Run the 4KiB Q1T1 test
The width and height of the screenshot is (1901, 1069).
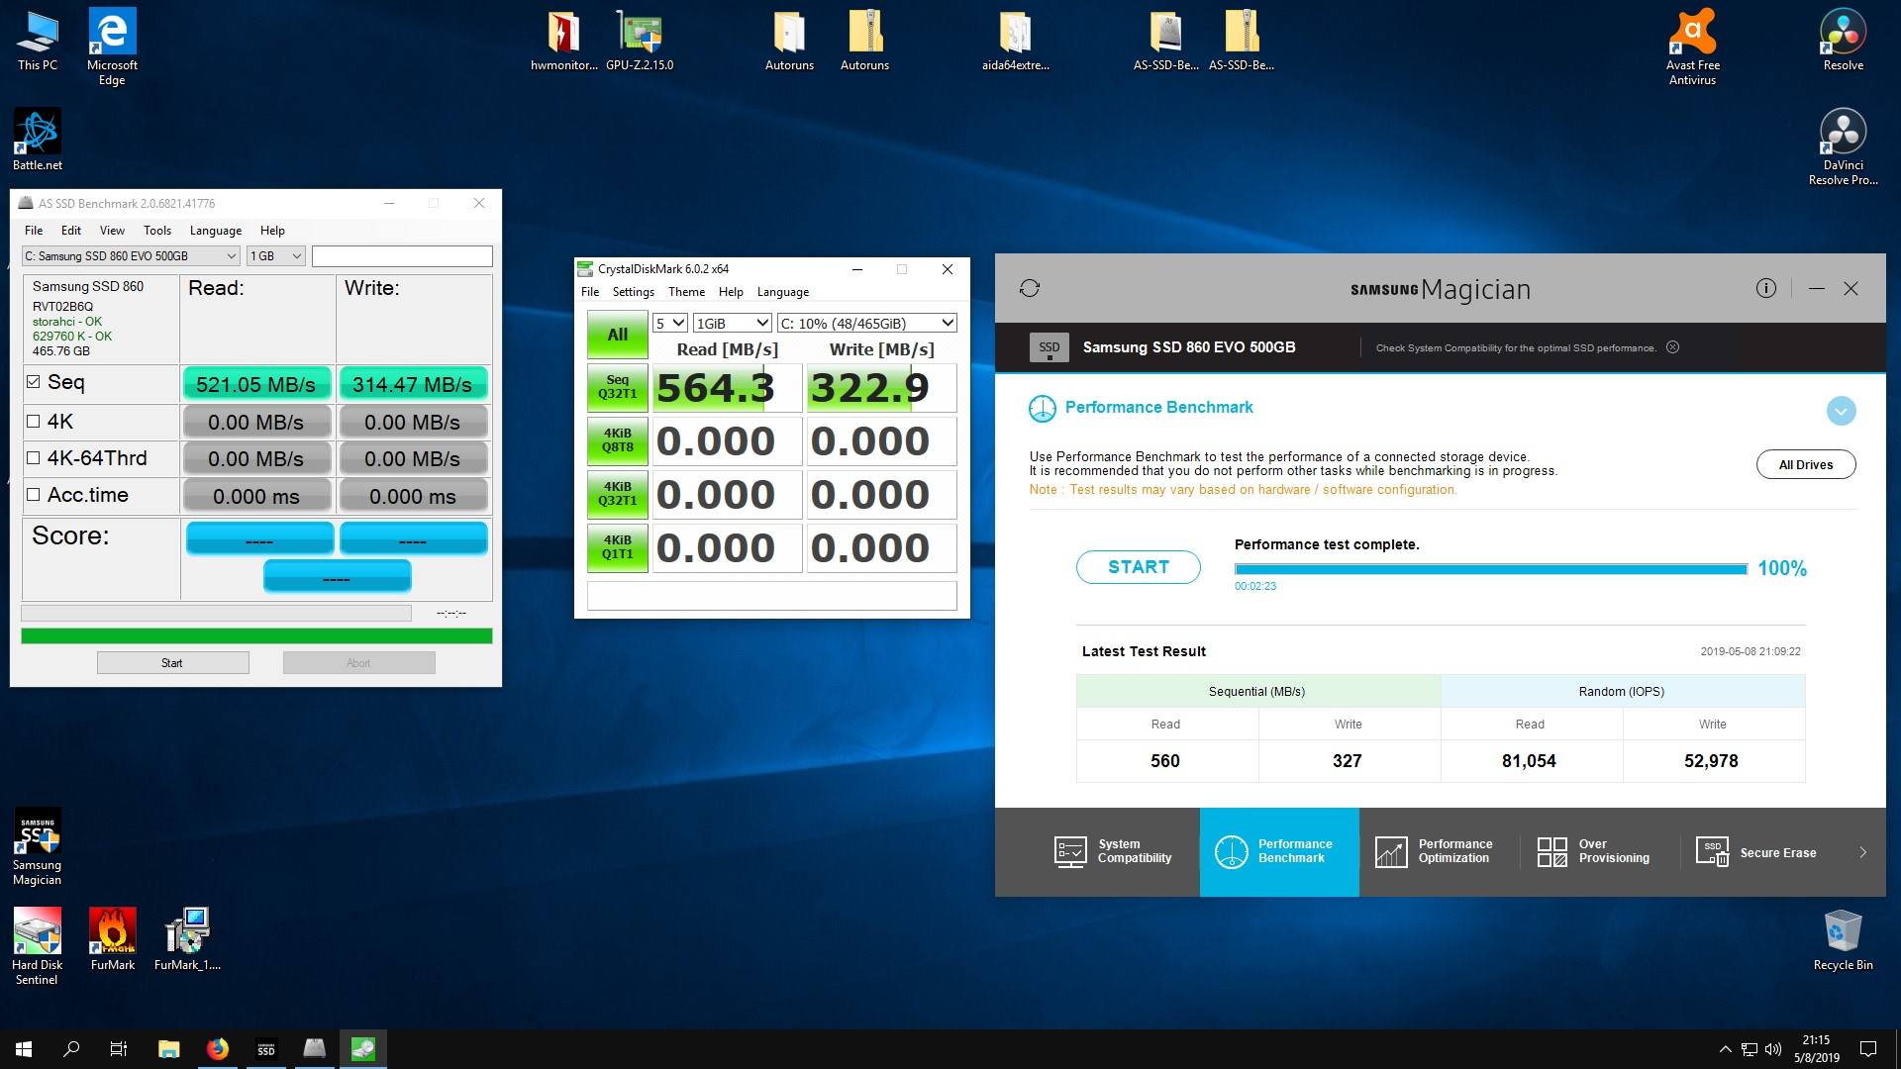pyautogui.click(x=617, y=547)
